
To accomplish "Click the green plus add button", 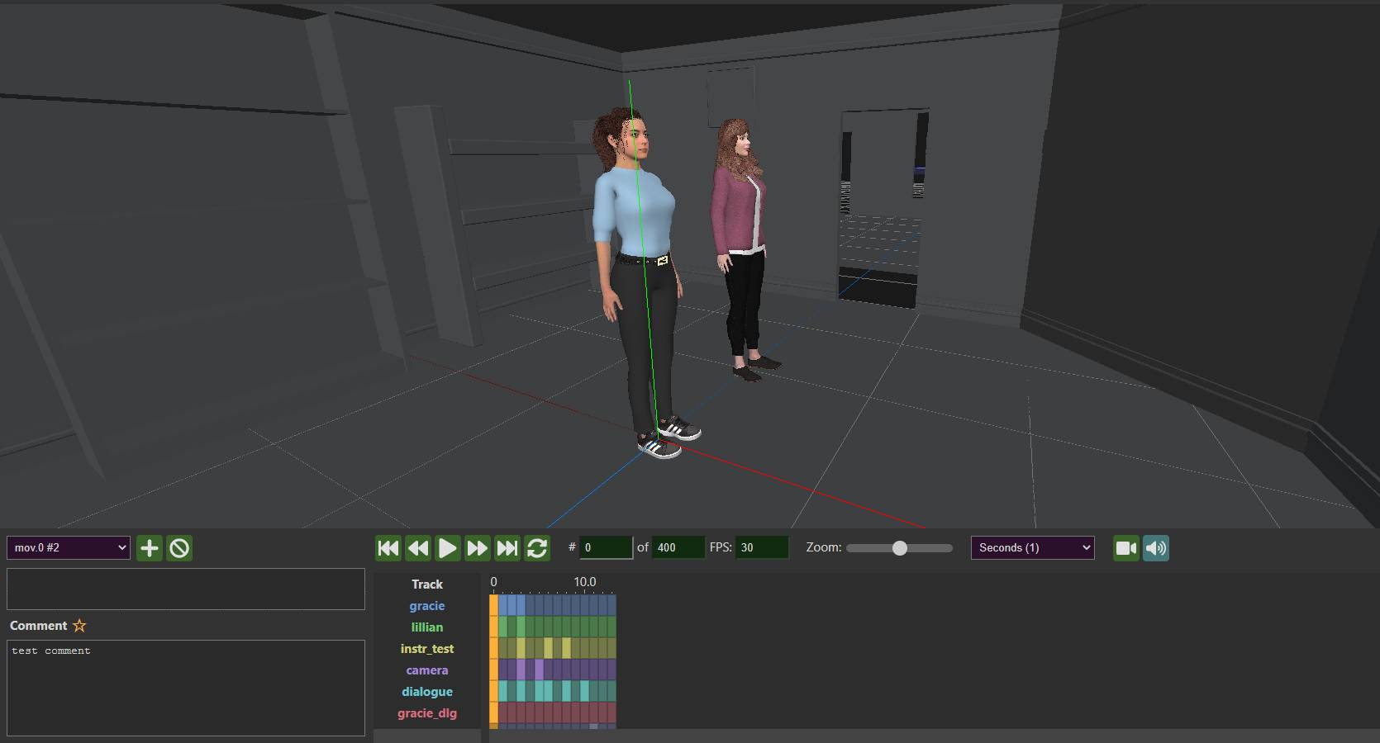I will 149,548.
